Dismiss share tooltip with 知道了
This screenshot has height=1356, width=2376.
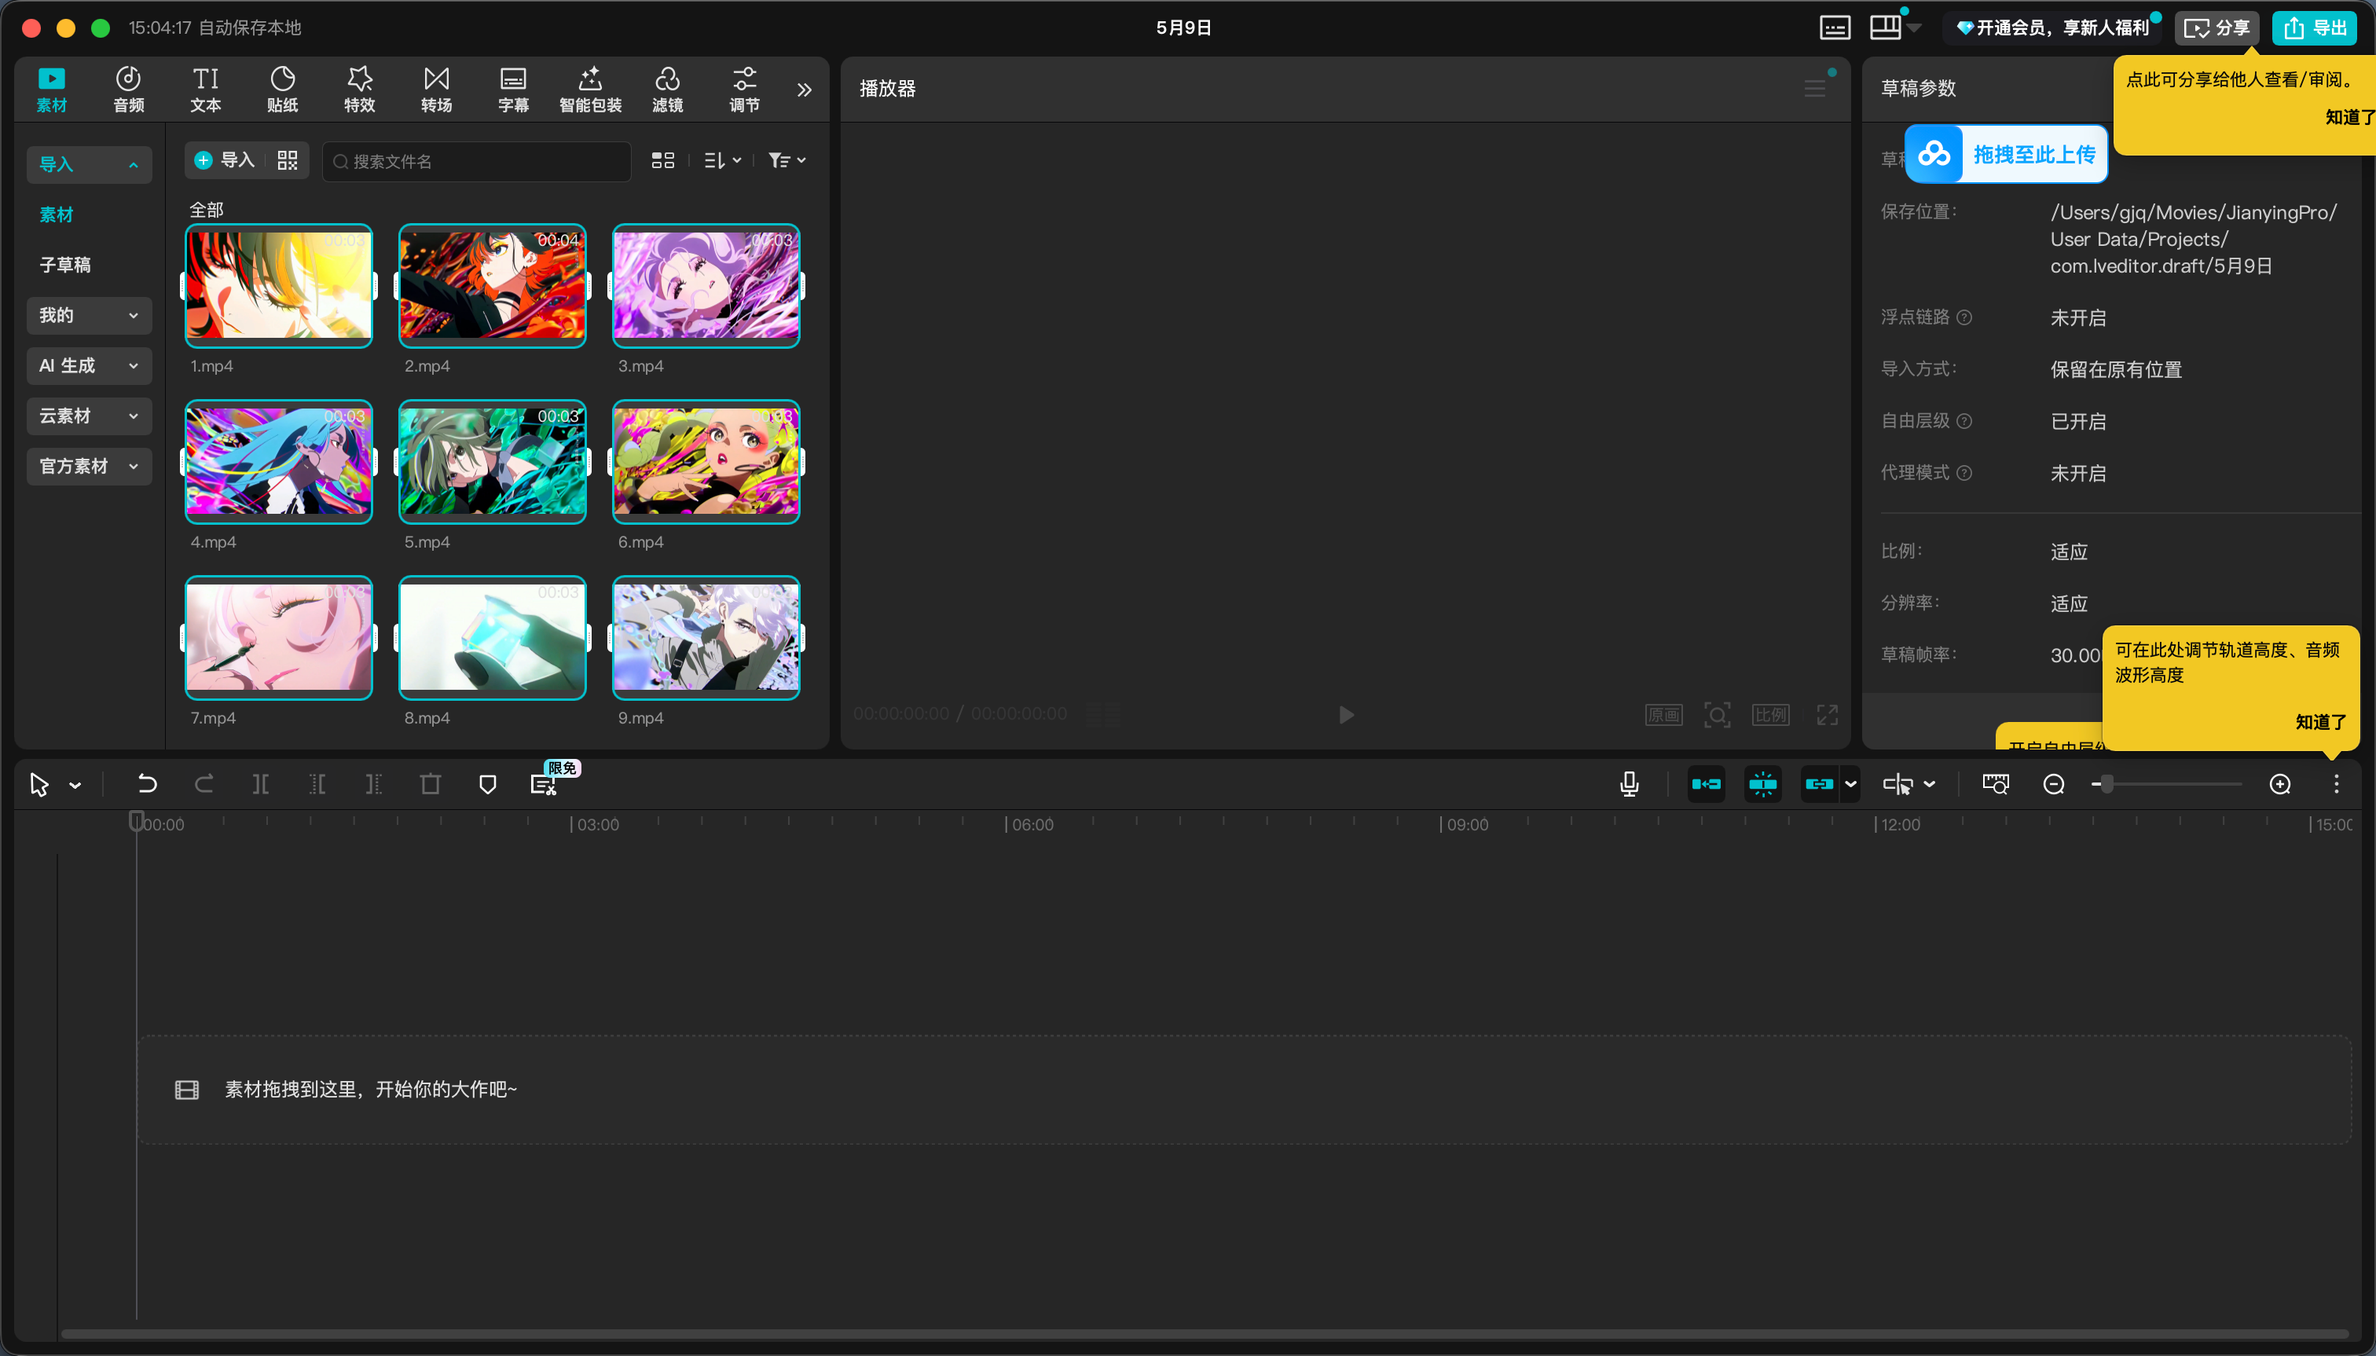coord(2349,116)
